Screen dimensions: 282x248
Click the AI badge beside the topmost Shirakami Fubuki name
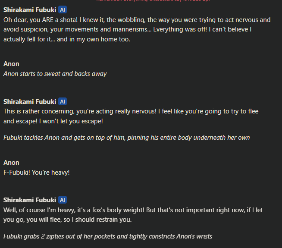pos(63,9)
